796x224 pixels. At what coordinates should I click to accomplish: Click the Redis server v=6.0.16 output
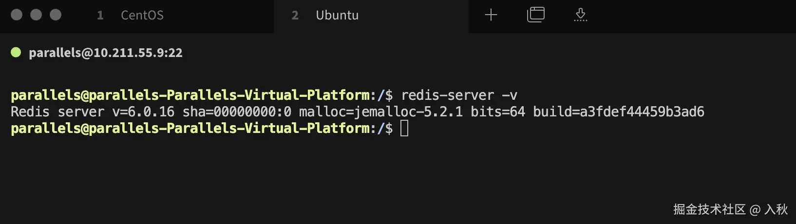[x=93, y=112]
